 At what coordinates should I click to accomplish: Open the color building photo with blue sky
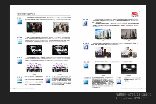click(x=103, y=34)
